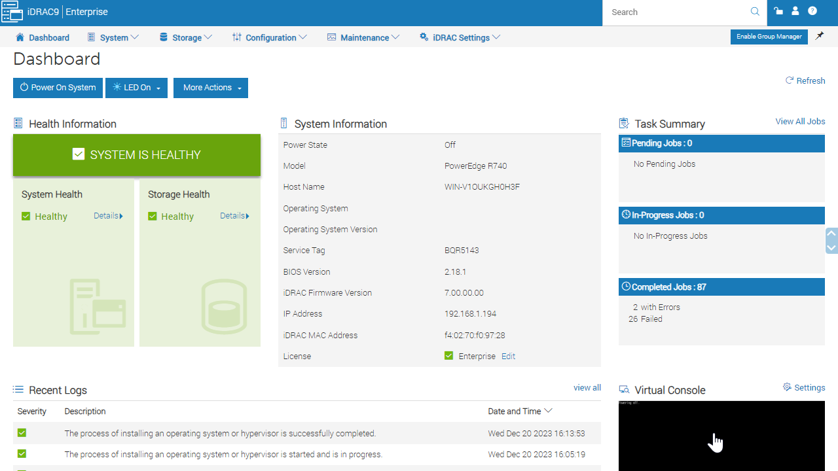The image size is (838, 471).
Task: Click the Health Information section icon
Action: (18, 124)
